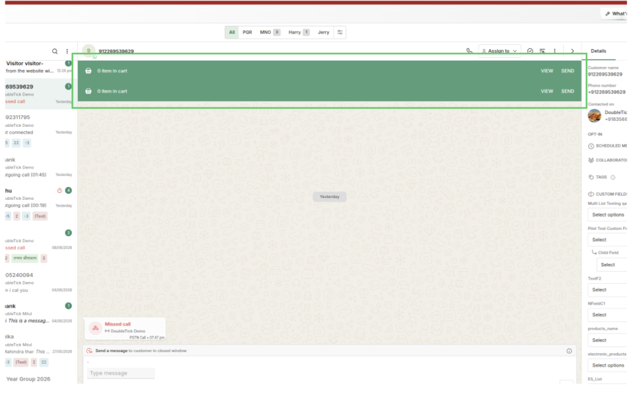The width and height of the screenshot is (639, 396).
Task: Click the Yesterday date chip
Action: [x=329, y=197]
